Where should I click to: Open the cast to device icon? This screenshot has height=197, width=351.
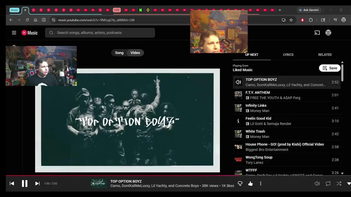317,33
